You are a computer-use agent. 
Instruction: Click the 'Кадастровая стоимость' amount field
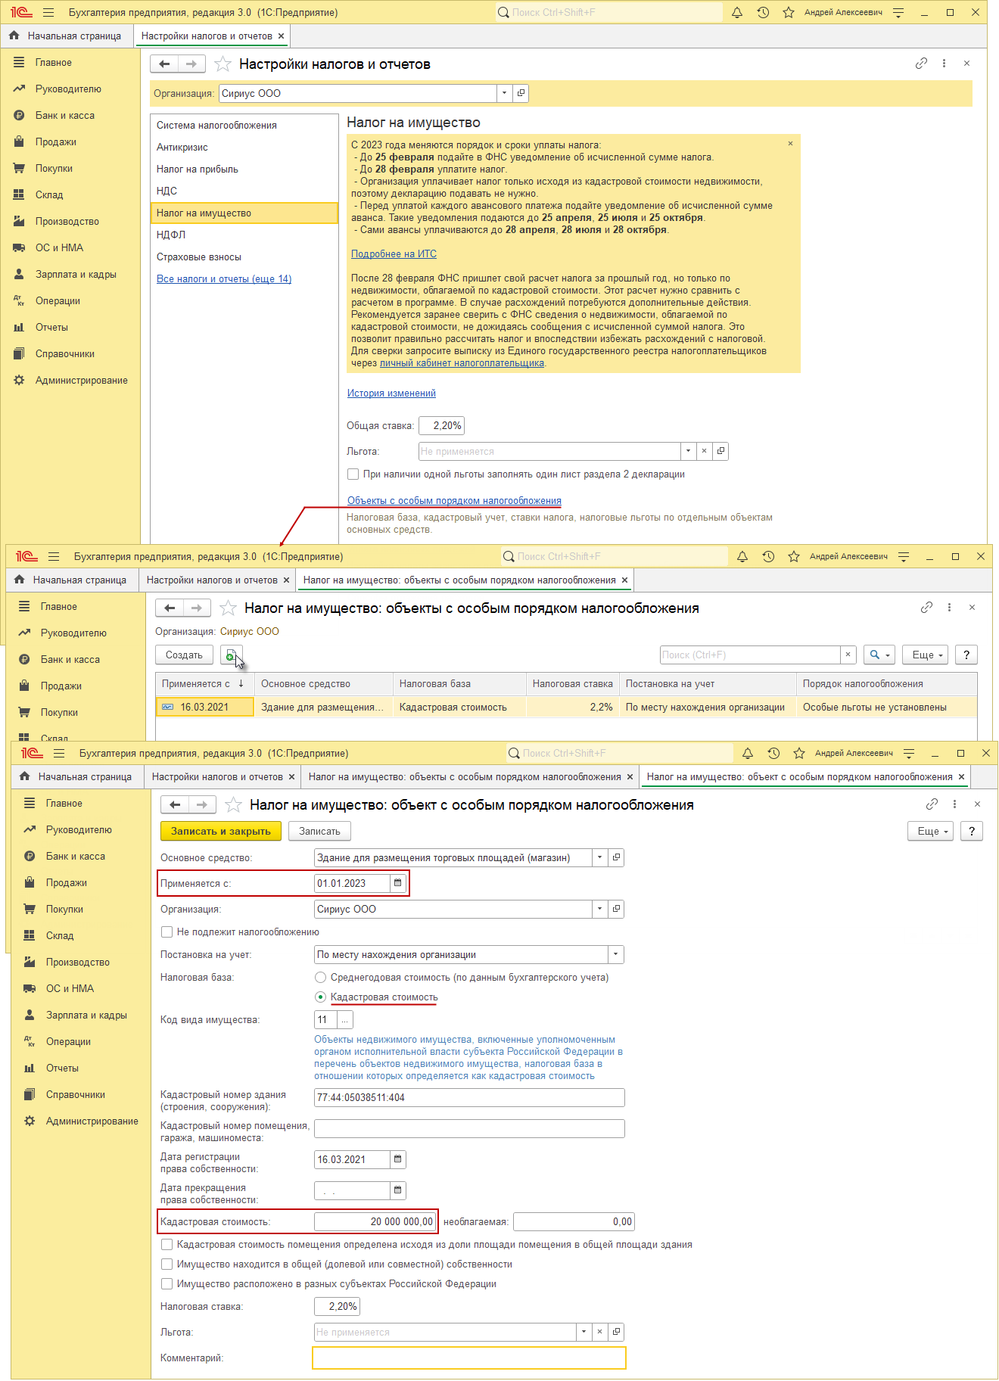(376, 1222)
